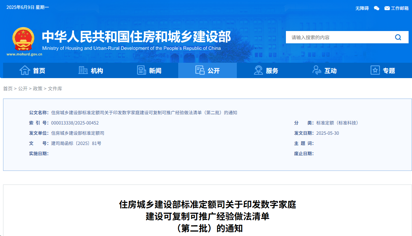Screen dimensions: 412x236
Task: Click the 互动 person exchange icon
Action: point(317,70)
